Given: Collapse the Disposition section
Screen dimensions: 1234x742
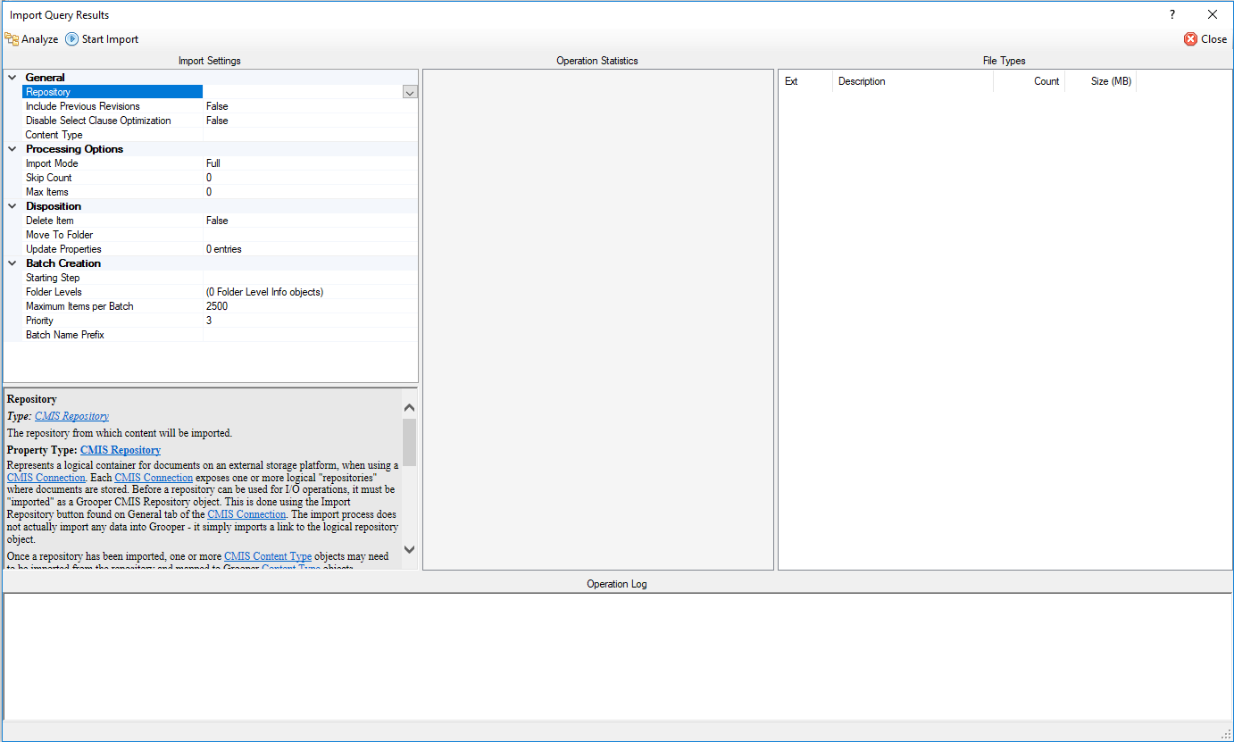Looking at the screenshot, I should 12,206.
